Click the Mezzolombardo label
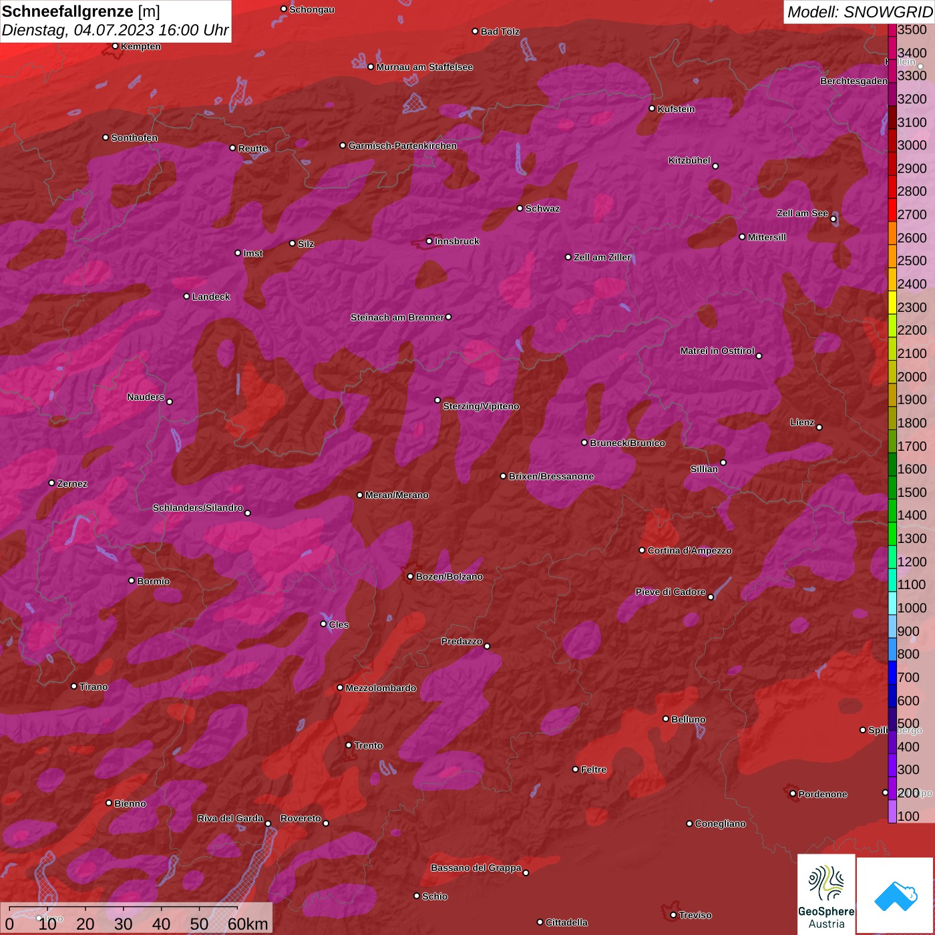Screen dimensions: 935x935 pos(381,688)
